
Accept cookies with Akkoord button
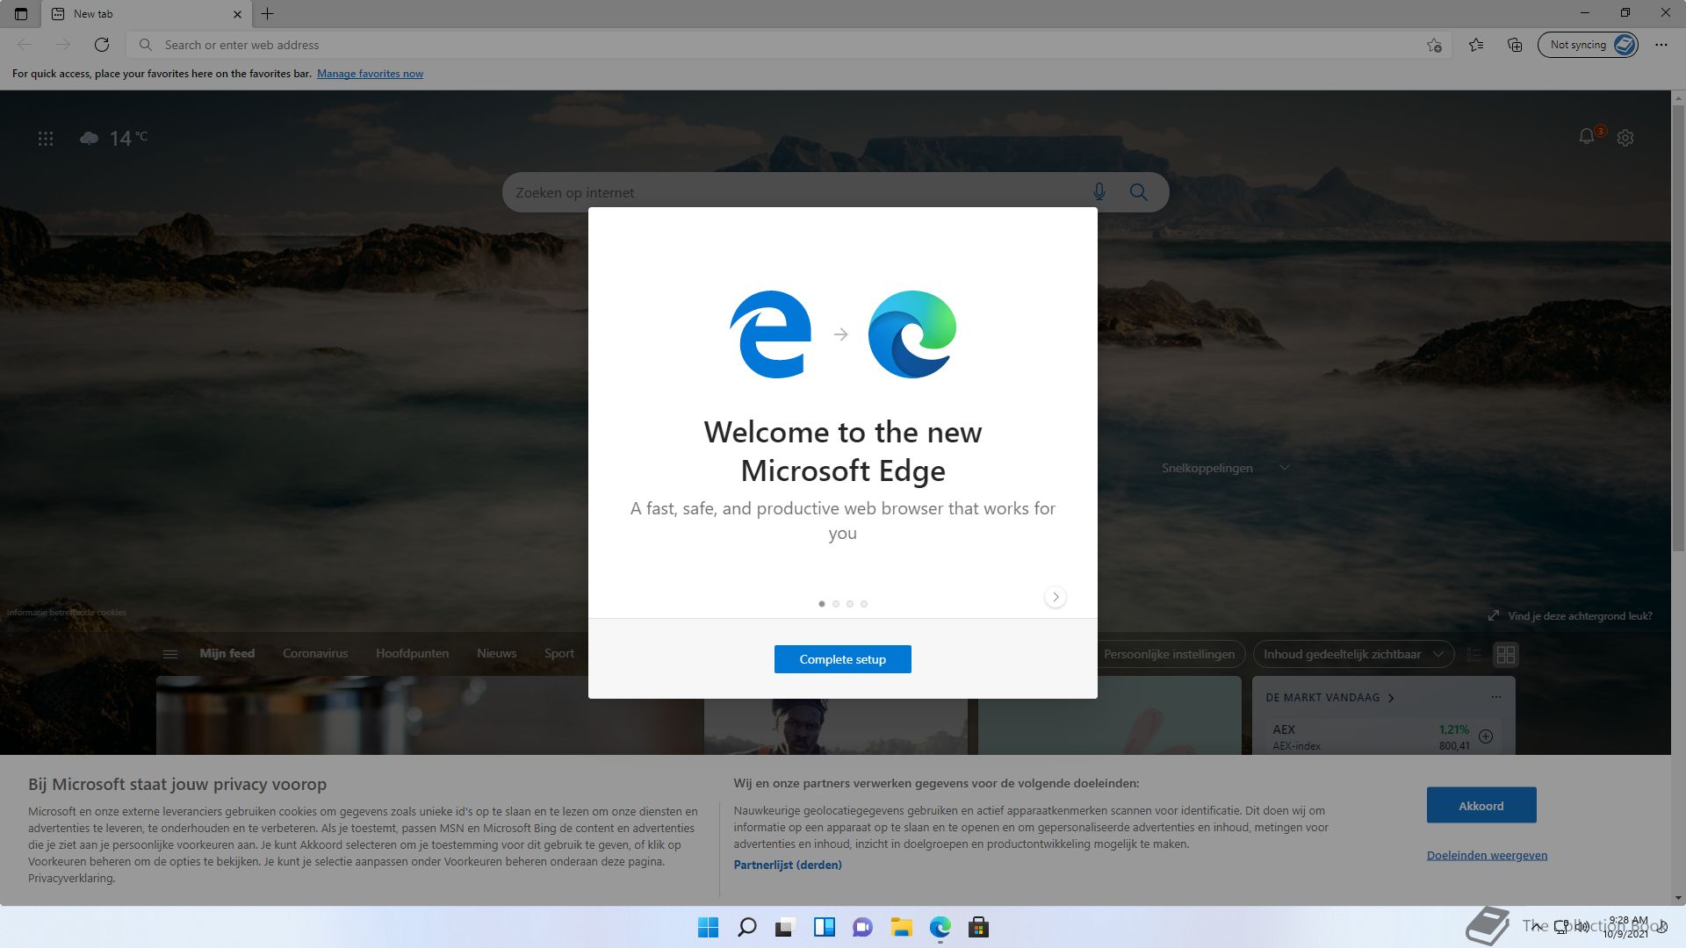[1481, 805]
